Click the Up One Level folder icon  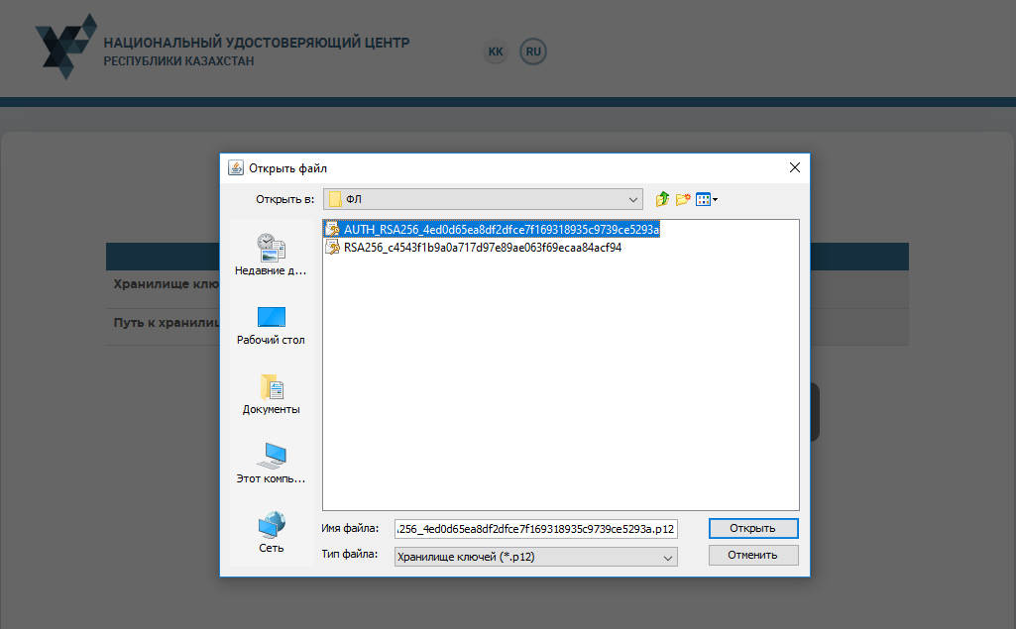(663, 199)
